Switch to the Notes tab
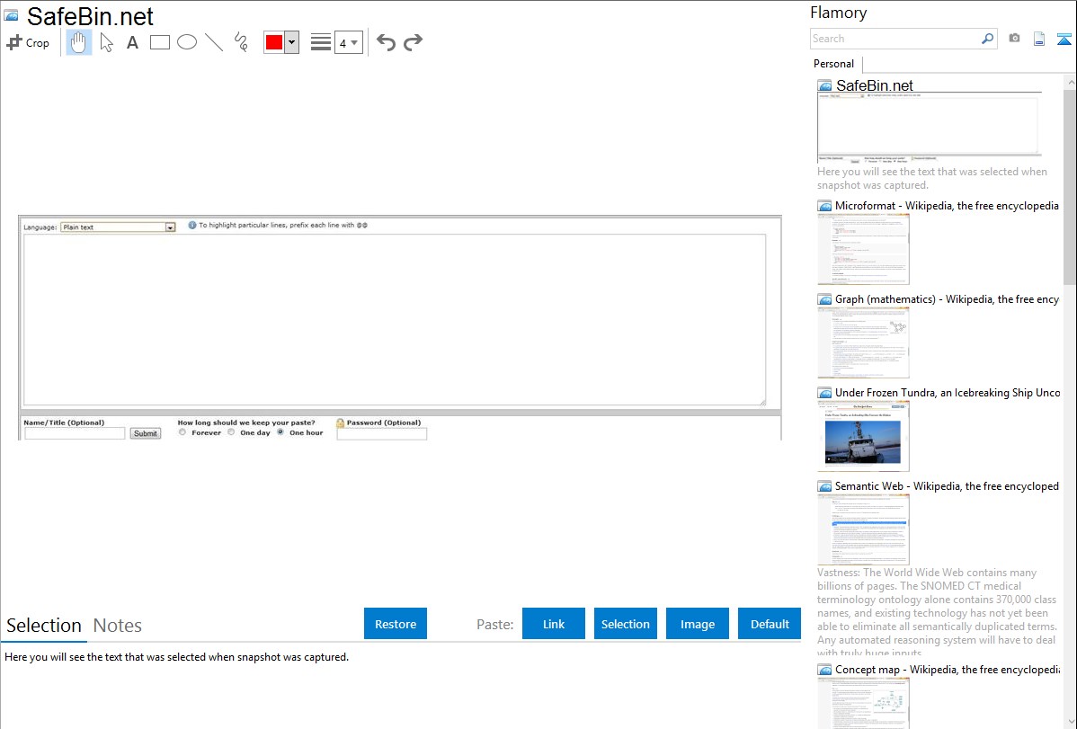 (x=118, y=626)
